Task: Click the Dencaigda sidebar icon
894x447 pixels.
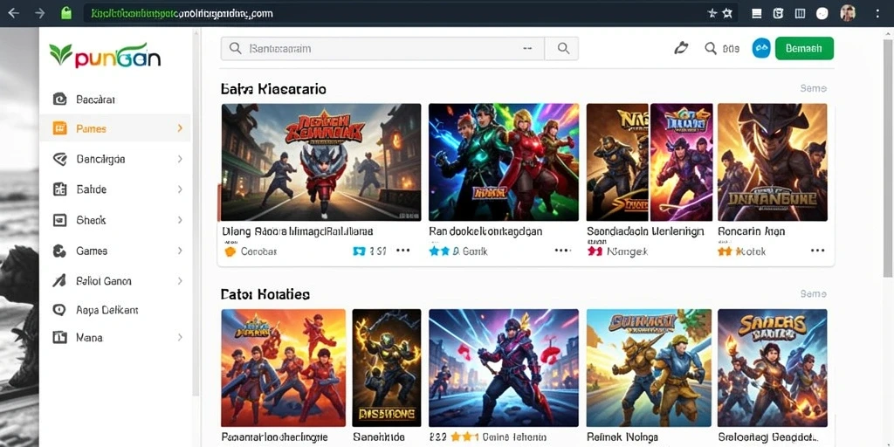Action: [59, 159]
